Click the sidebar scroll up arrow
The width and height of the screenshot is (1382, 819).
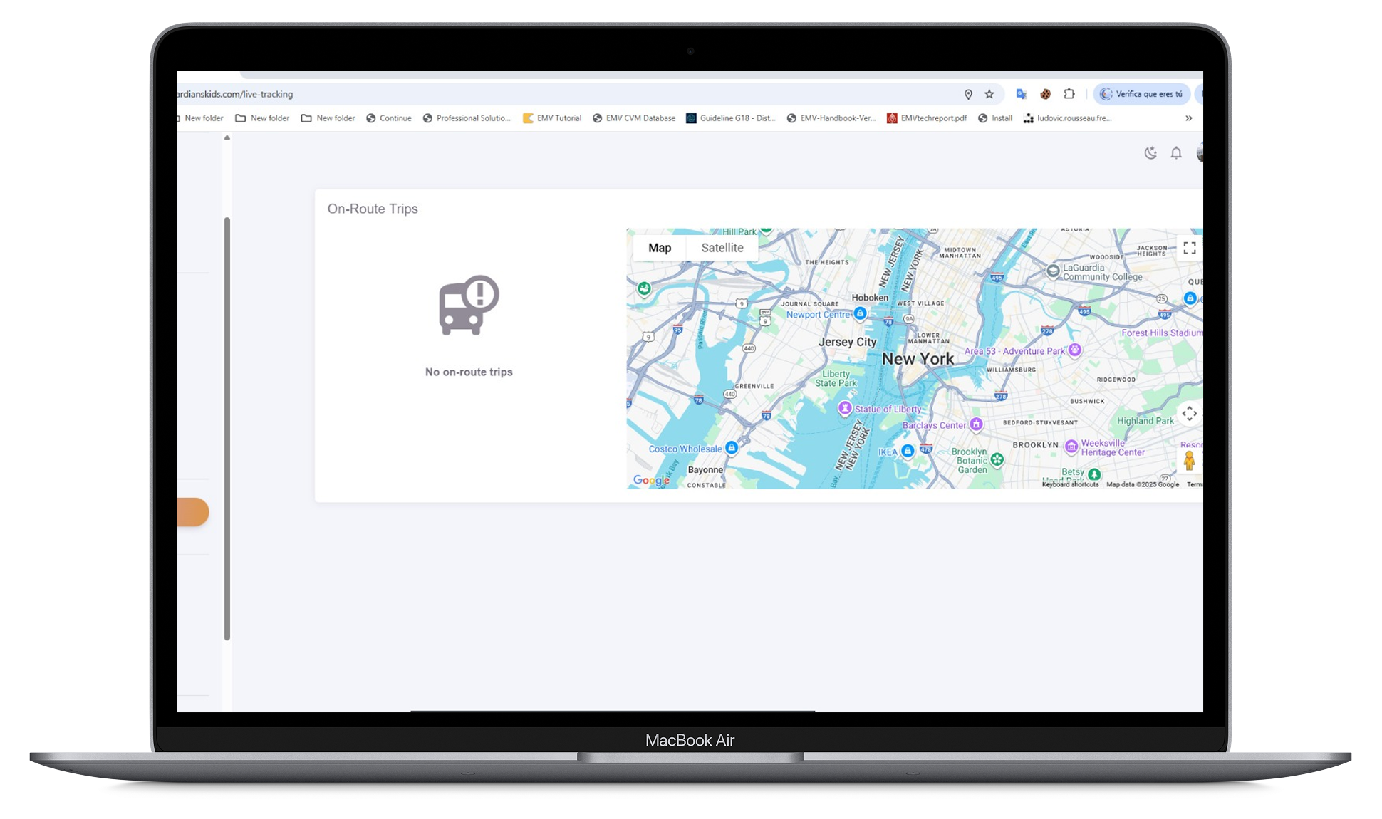tap(227, 137)
